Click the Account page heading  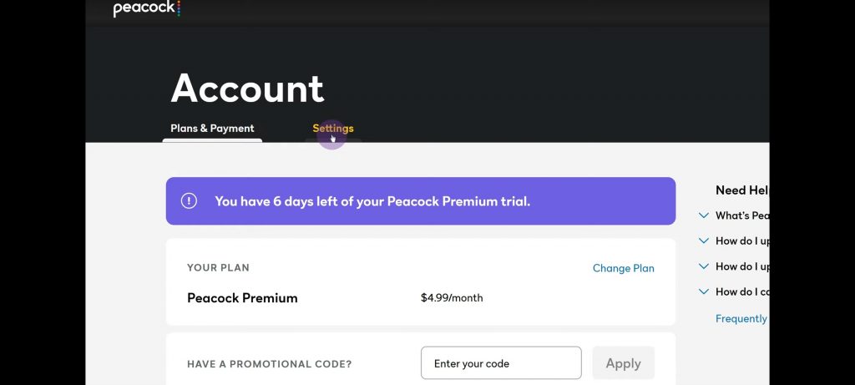[x=247, y=88]
